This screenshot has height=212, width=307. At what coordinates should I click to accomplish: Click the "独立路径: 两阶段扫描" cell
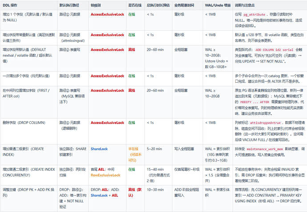pos(73,175)
